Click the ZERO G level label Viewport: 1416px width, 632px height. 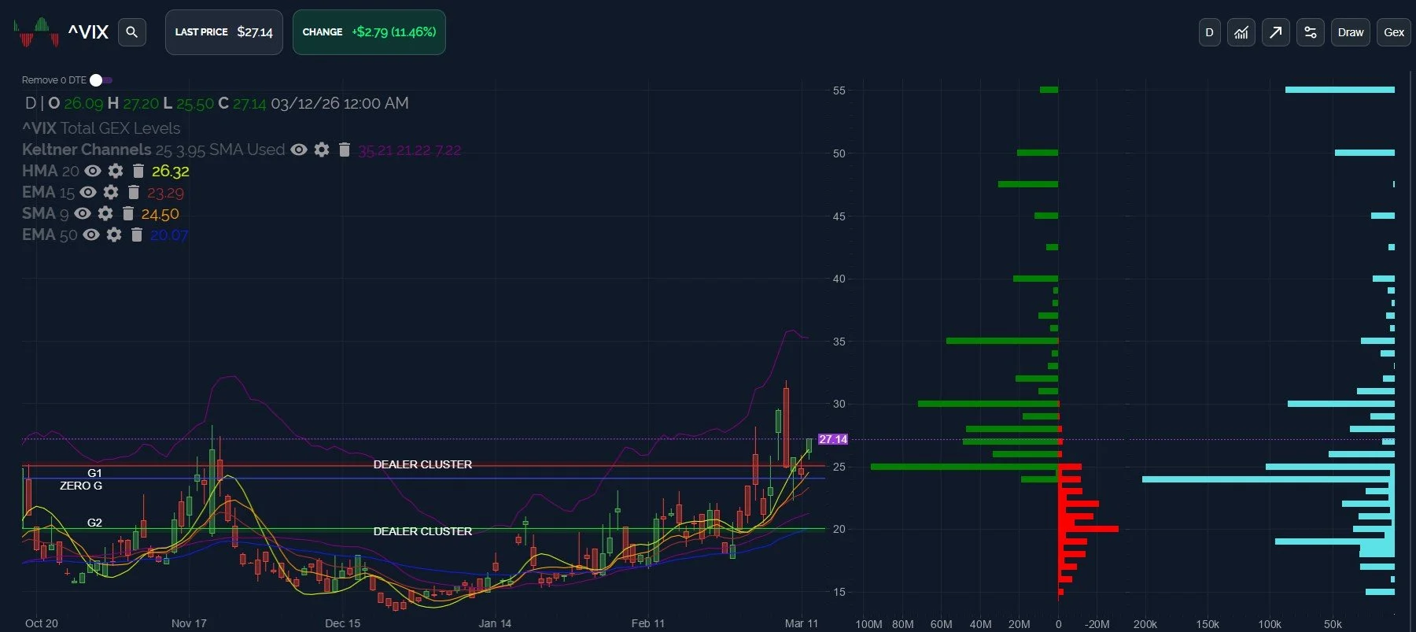(81, 486)
